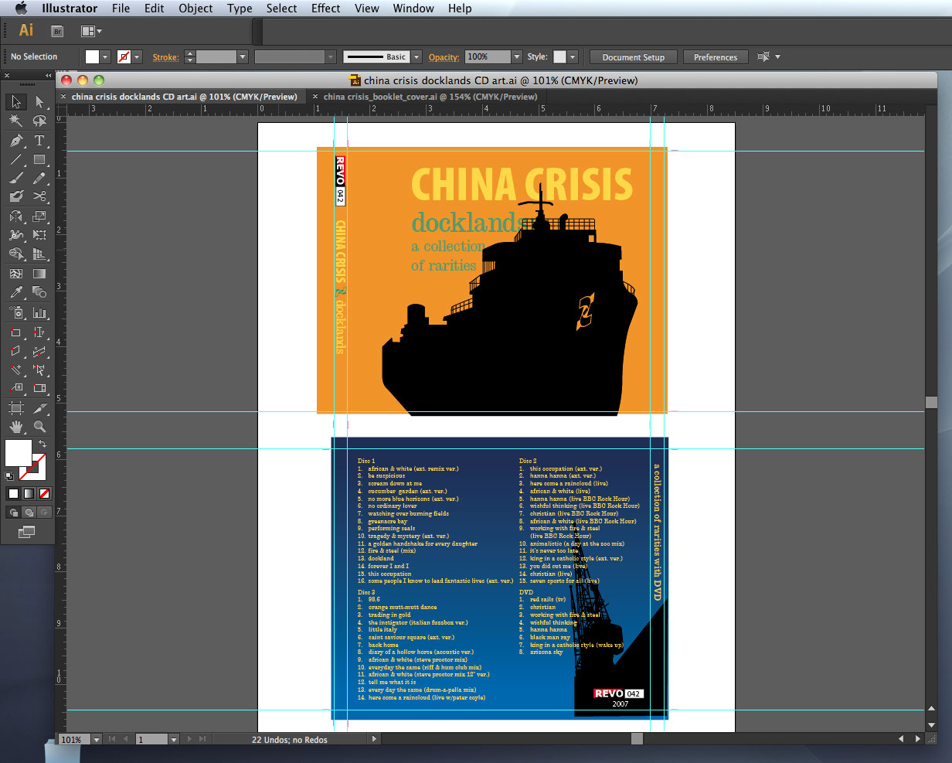
Task: Select the Type tool
Action: point(39,141)
